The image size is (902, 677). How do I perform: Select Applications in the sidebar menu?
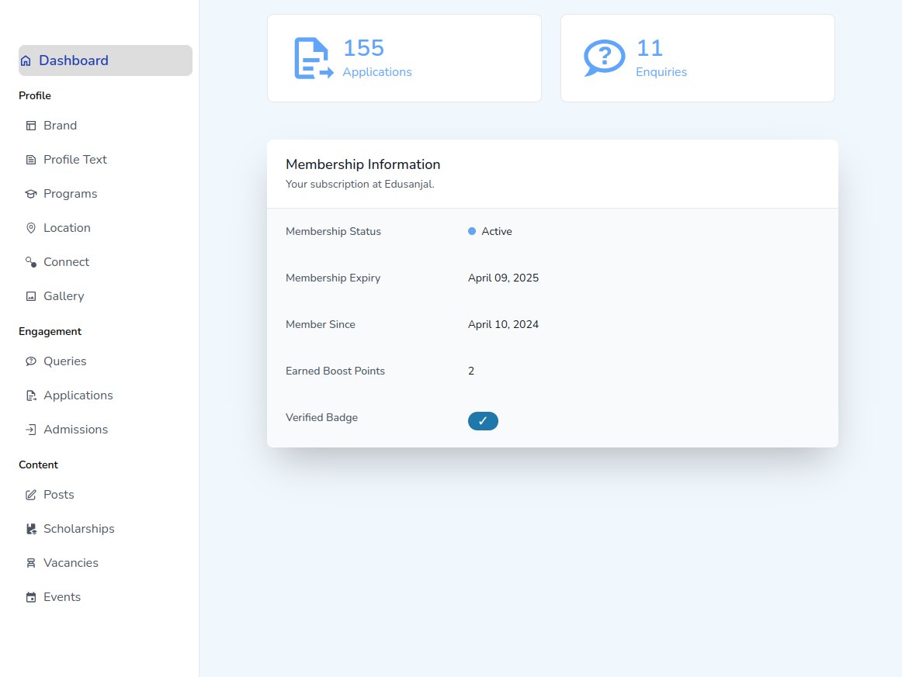coord(78,395)
